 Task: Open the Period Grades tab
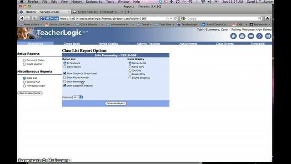tap(108, 43)
